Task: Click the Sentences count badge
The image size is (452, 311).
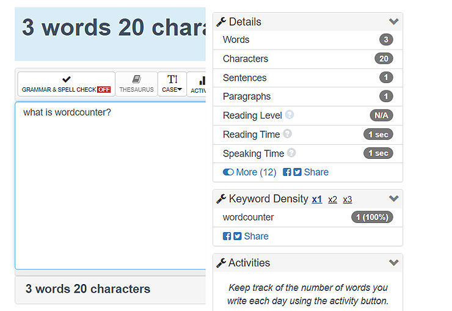Action: click(x=386, y=77)
